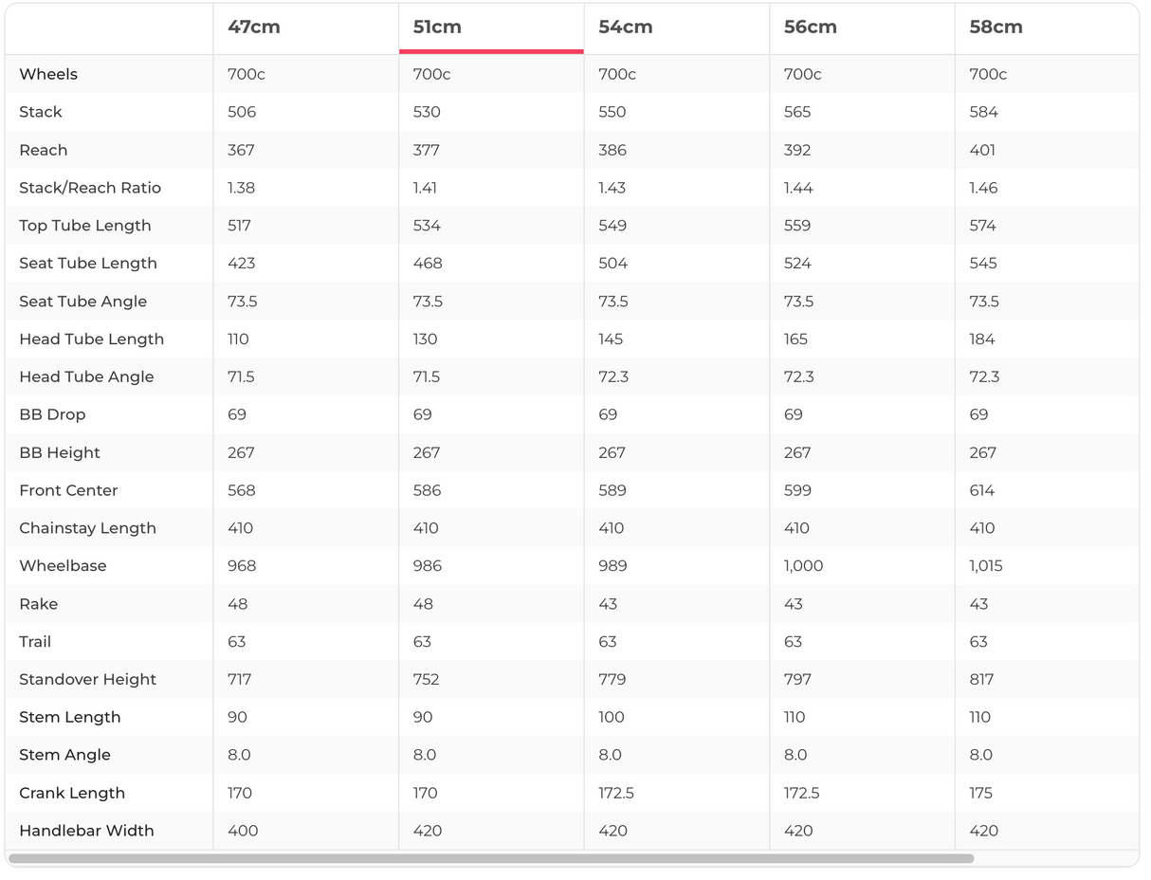Select the 56cm size column header
Screen dimensions: 1151x880
810,27
